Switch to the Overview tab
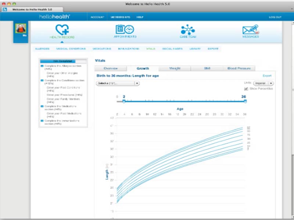The width and height of the screenshot is (294, 220). (x=111, y=68)
